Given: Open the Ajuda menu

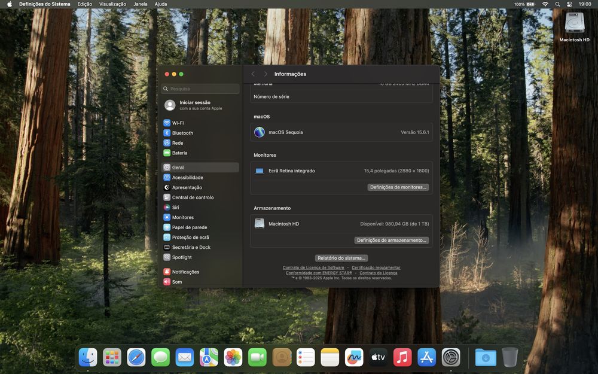Looking at the screenshot, I should tap(160, 4).
